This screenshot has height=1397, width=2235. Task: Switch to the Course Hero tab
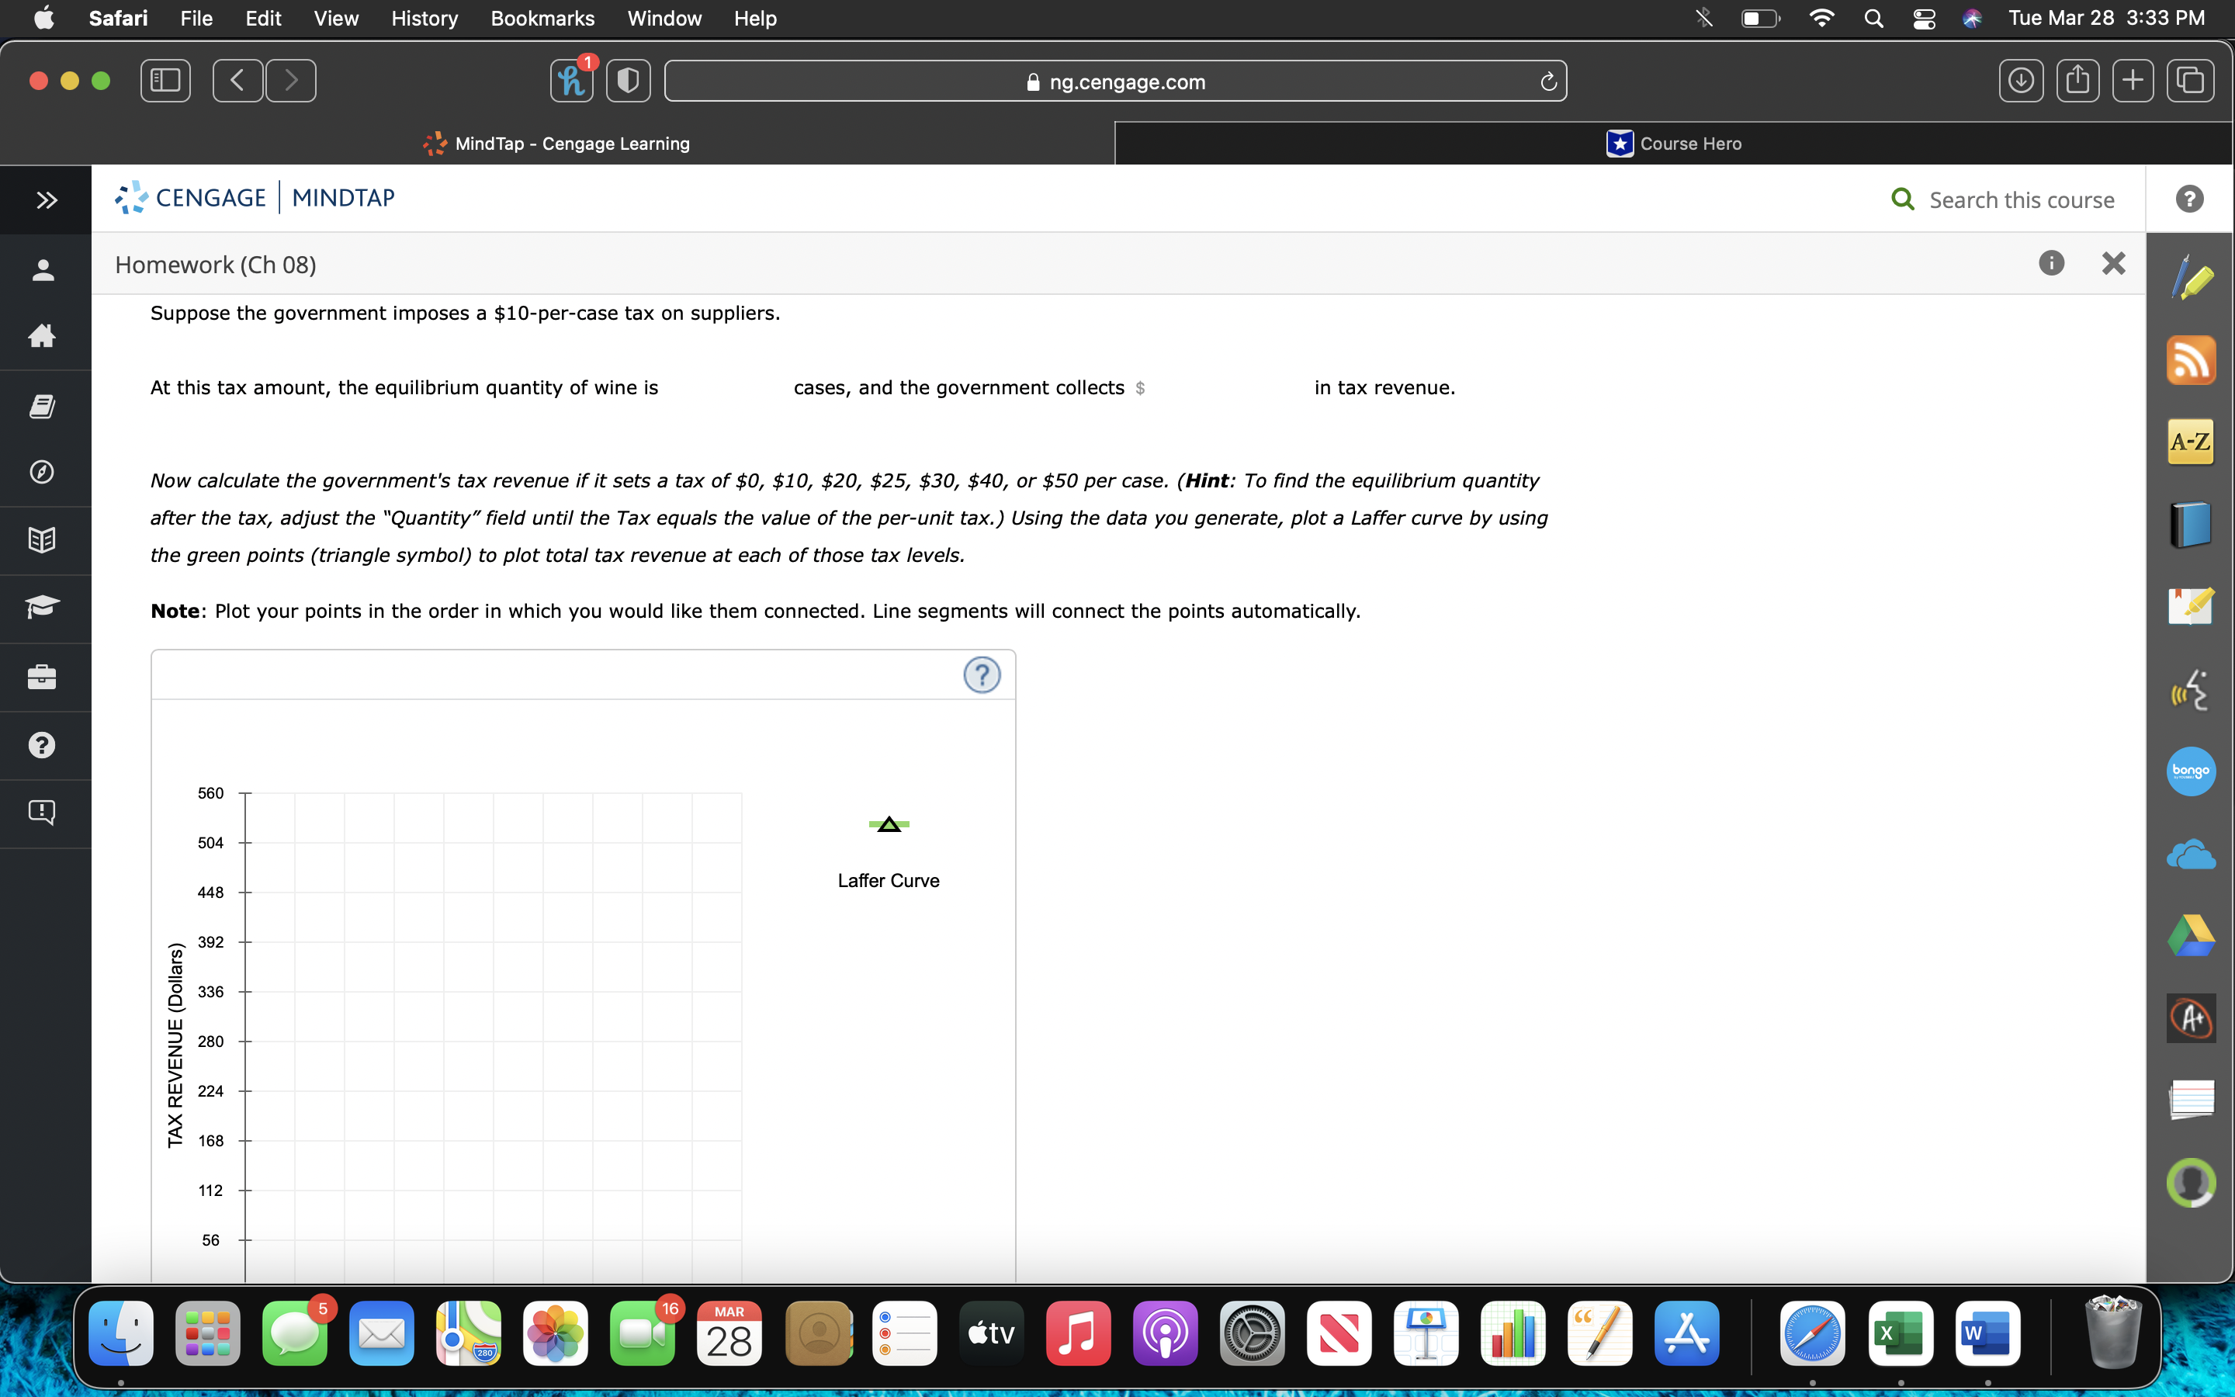pos(1672,144)
